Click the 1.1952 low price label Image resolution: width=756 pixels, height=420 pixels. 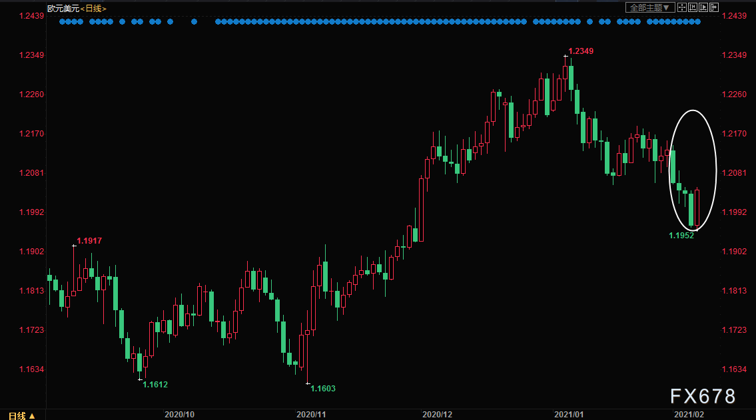pyautogui.click(x=681, y=236)
